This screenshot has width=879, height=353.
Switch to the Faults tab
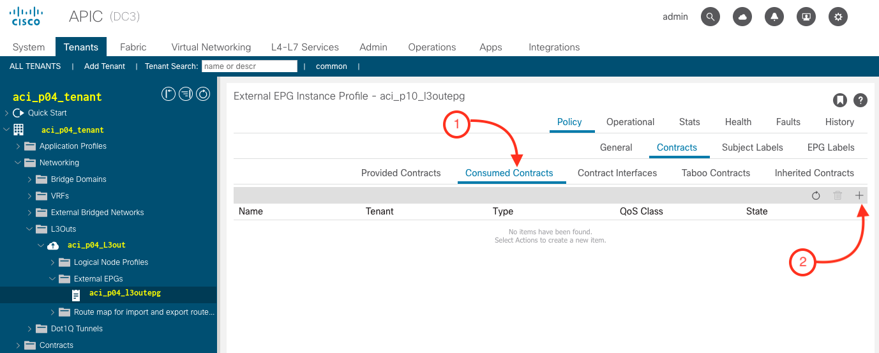pos(788,122)
